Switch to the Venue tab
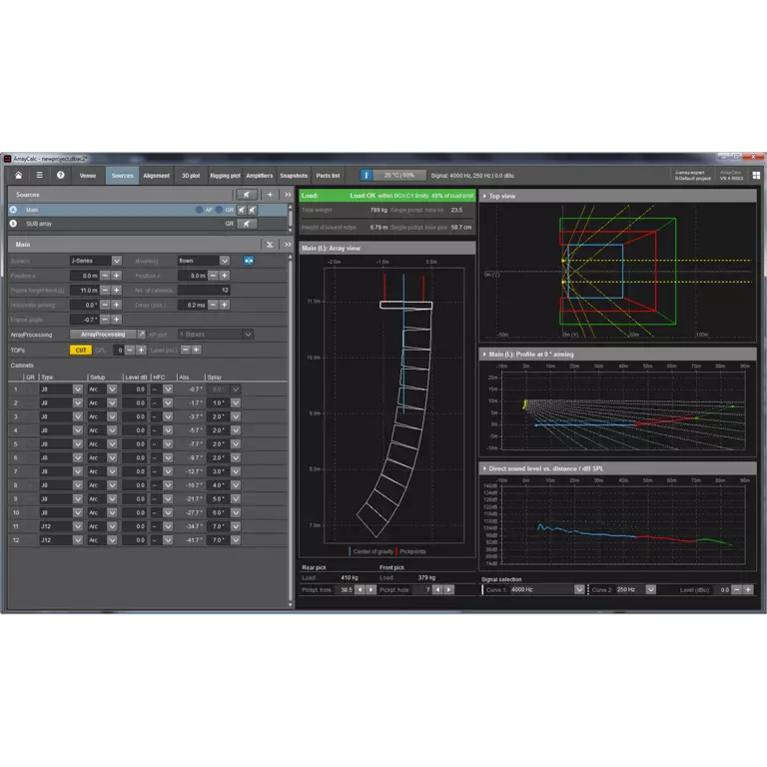Image resolution: width=767 pixels, height=767 pixels. (x=88, y=175)
